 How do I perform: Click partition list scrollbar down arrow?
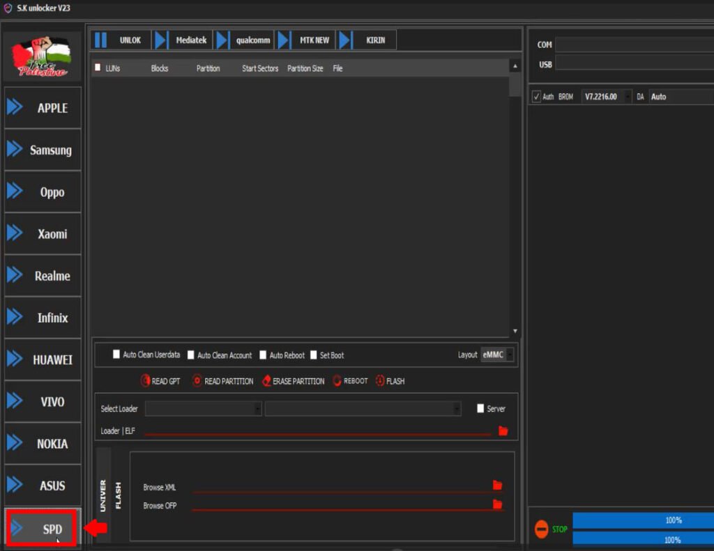click(515, 331)
